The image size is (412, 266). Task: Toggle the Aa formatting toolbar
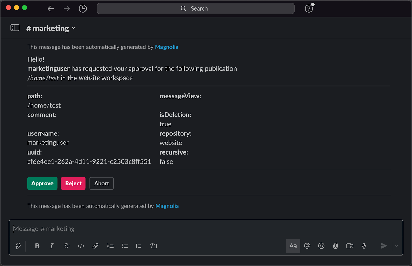(x=293, y=246)
